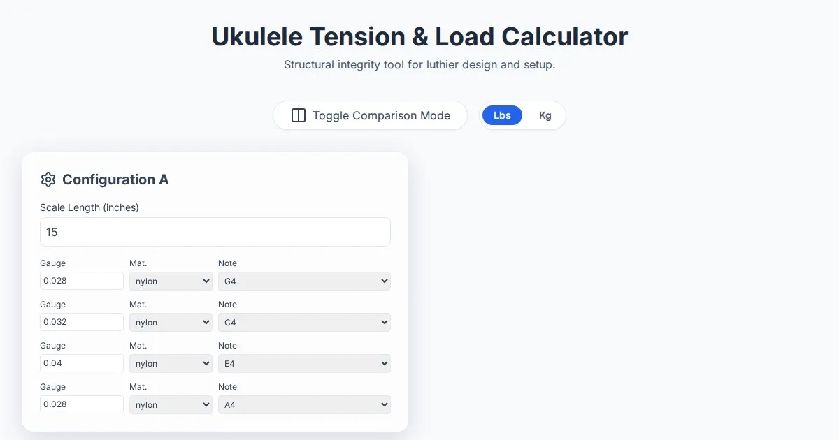Image resolution: width=839 pixels, height=440 pixels.
Task: Open the E4 note dropdown
Action: point(304,363)
